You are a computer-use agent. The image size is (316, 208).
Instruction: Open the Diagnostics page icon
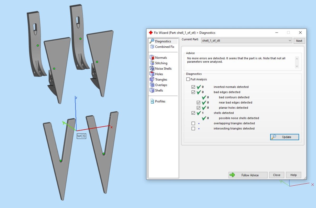[152, 41]
